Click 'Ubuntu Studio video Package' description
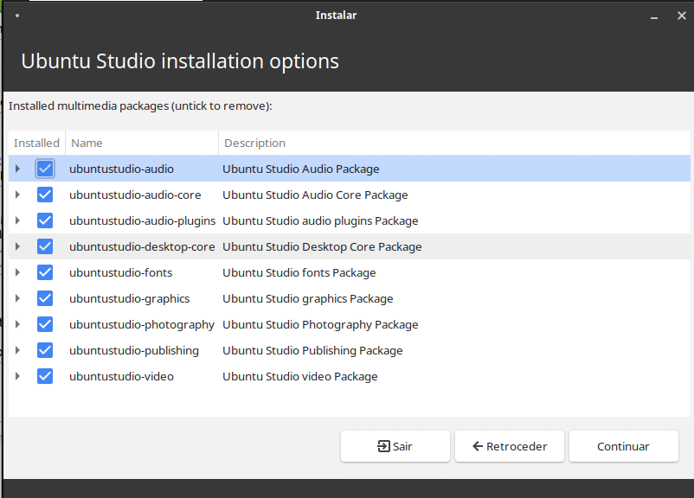This screenshot has height=498, width=694. (300, 377)
